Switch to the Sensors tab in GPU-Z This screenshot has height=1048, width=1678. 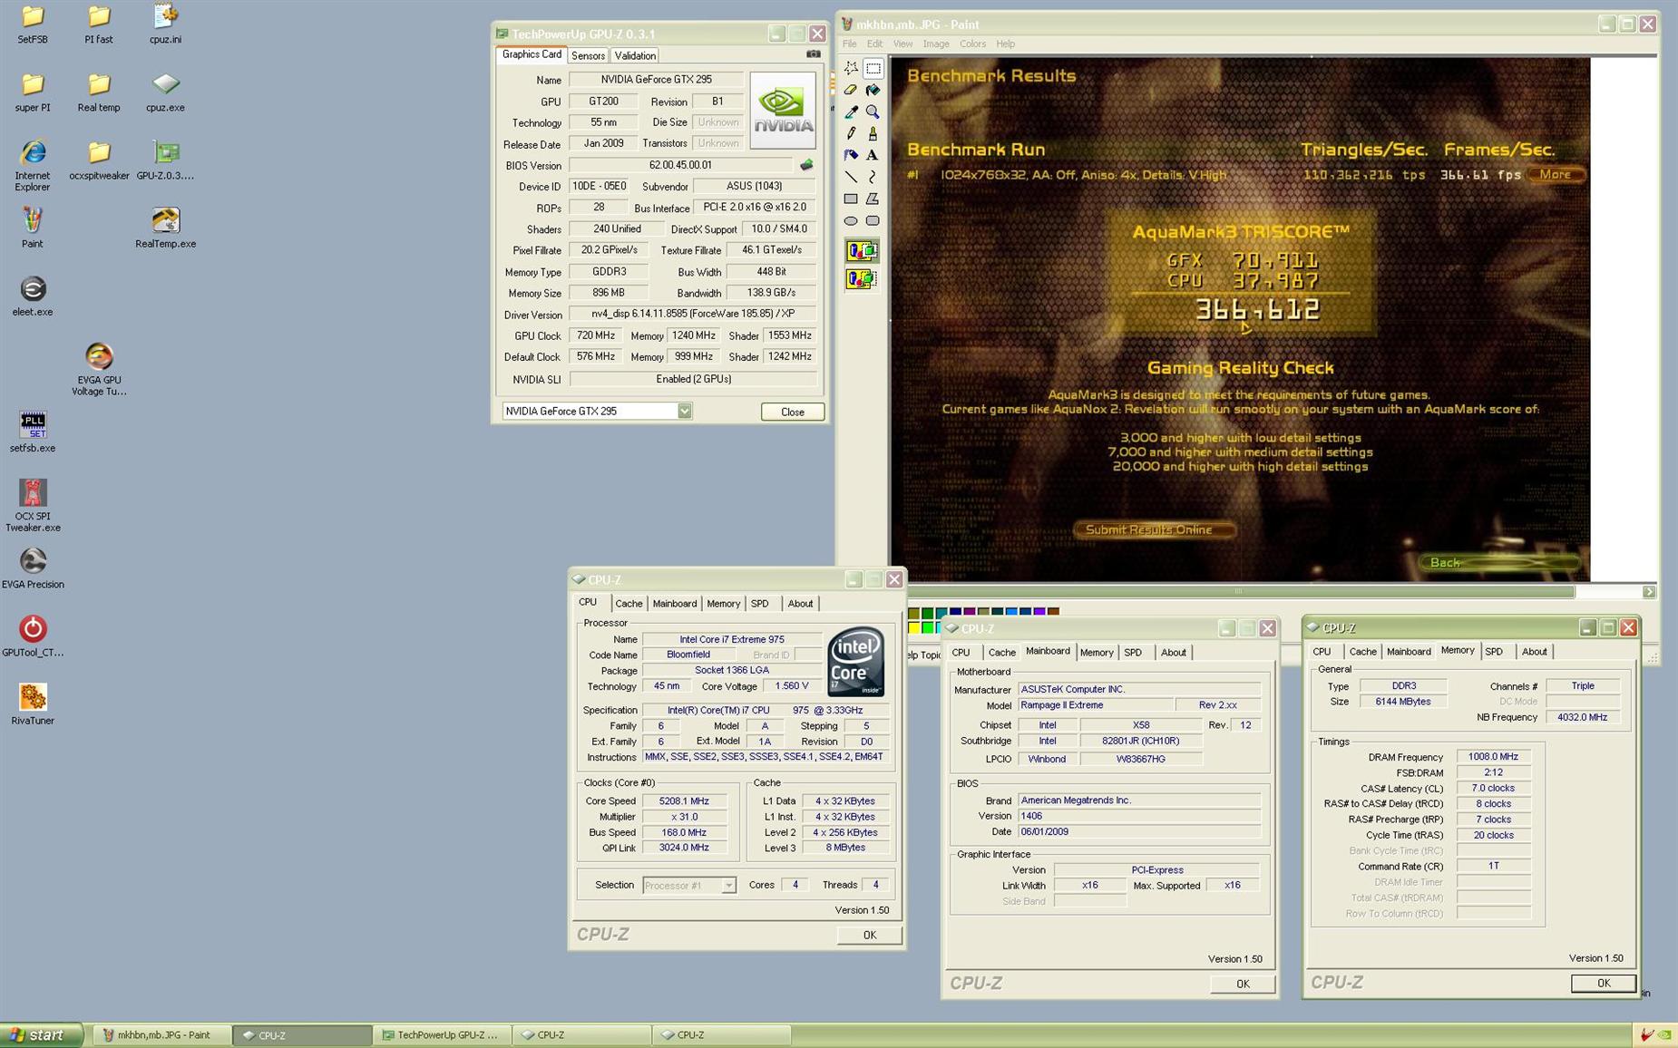point(588,55)
